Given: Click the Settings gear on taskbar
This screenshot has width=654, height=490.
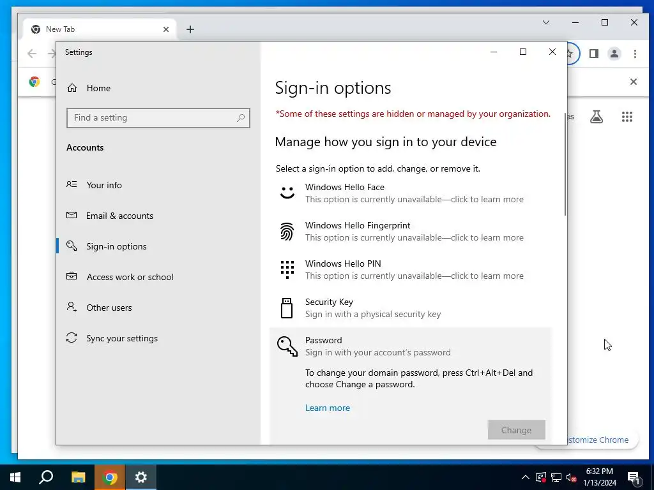Looking at the screenshot, I should tap(141, 477).
